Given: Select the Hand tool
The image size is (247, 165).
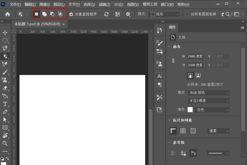Looking at the screenshot, I should click(x=5, y=136).
